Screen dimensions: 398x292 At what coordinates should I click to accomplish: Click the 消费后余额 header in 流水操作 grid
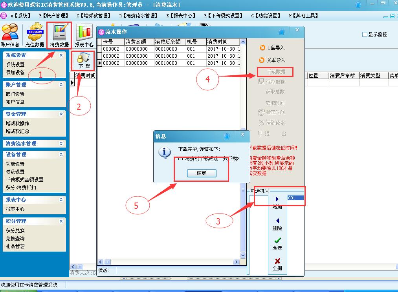[170, 42]
